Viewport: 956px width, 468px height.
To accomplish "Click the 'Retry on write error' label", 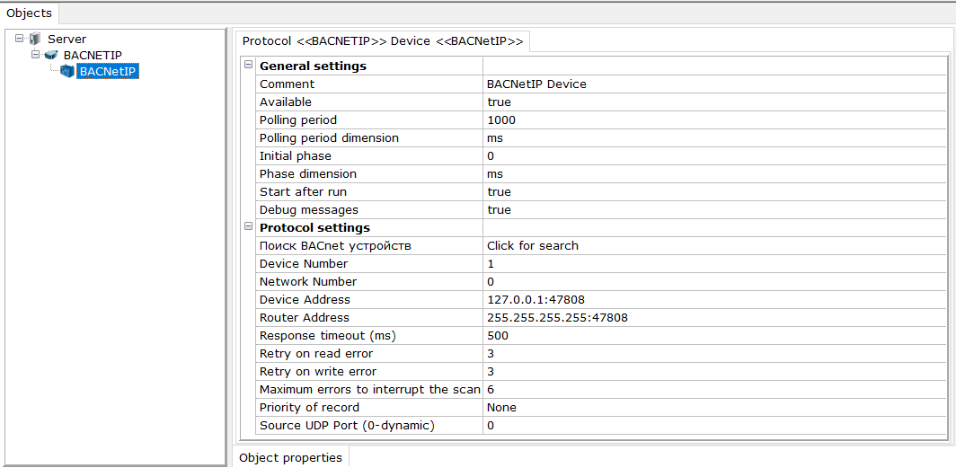I will click(x=318, y=372).
